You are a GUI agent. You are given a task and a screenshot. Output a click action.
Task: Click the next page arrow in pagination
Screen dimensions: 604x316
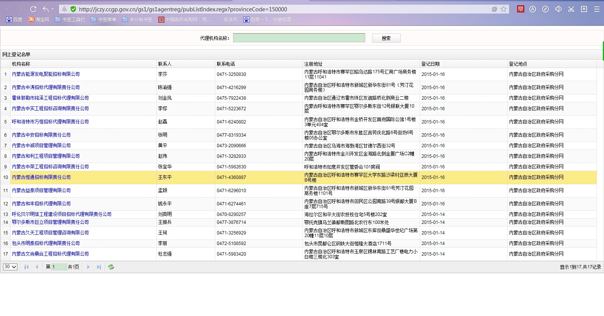point(88,267)
